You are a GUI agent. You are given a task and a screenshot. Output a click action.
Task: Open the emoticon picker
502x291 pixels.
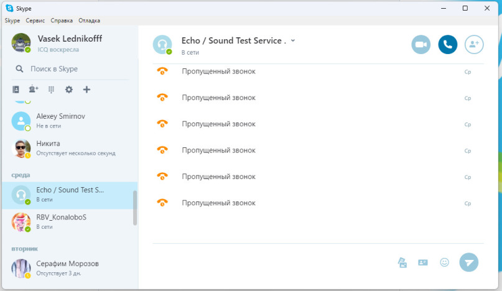[444, 262]
